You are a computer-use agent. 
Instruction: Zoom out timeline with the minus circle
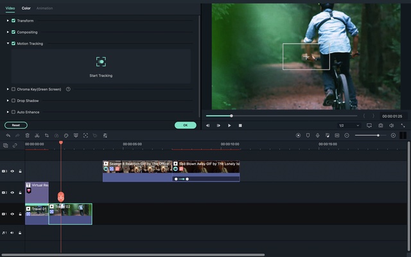point(347,136)
